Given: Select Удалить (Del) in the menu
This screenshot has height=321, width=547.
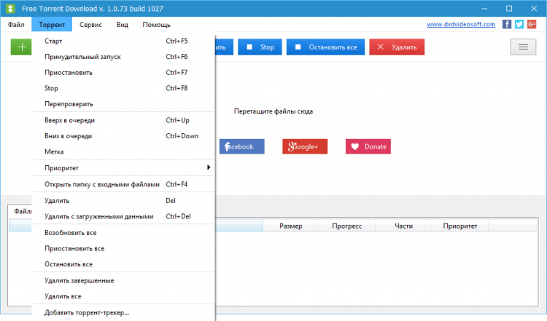Looking at the screenshot, I should tap(123, 201).
